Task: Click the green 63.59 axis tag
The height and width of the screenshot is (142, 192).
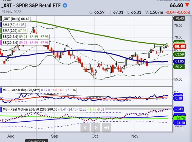Action: coord(179,54)
